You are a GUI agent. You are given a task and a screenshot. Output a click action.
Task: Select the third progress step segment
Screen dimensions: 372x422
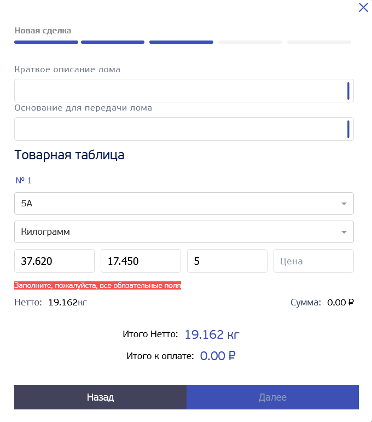click(x=181, y=42)
